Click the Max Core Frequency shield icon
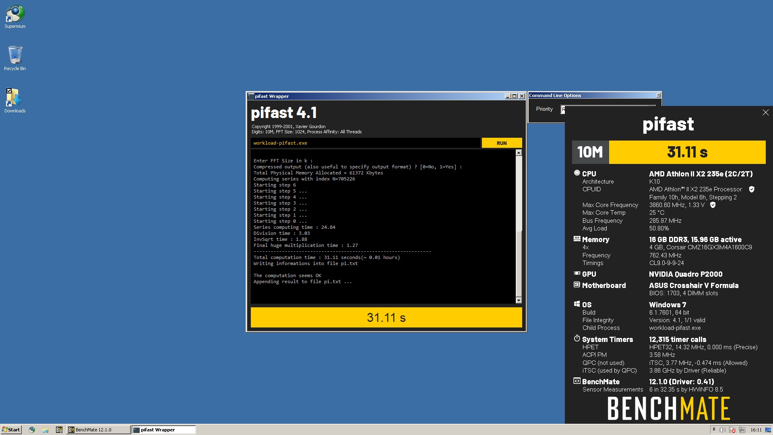Viewport: 773px width, 435px height. coord(713,205)
